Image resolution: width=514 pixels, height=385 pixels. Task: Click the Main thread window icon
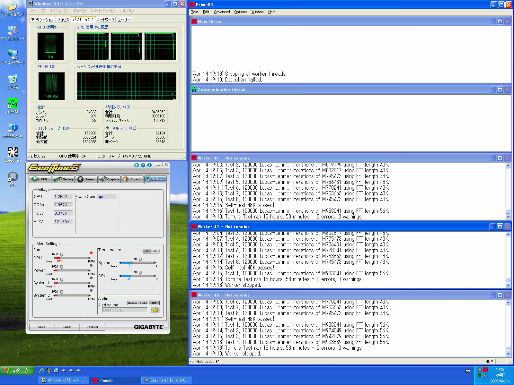194,21
